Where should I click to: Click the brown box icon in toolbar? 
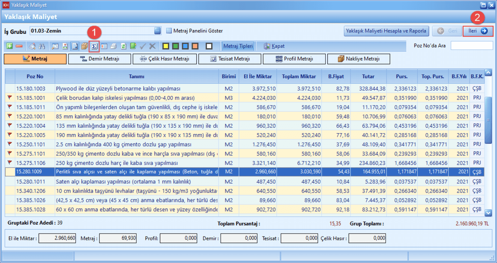click(x=84, y=46)
